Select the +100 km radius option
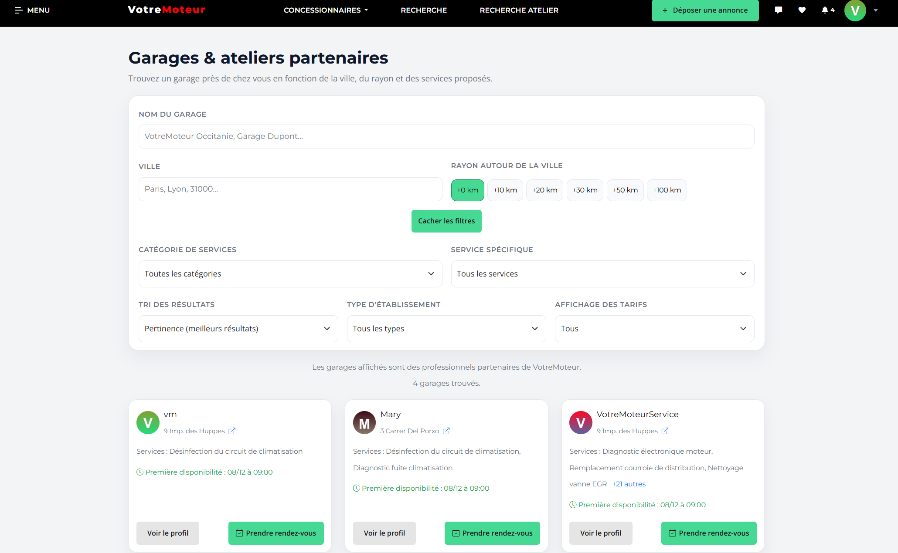The image size is (898, 553). coord(667,190)
